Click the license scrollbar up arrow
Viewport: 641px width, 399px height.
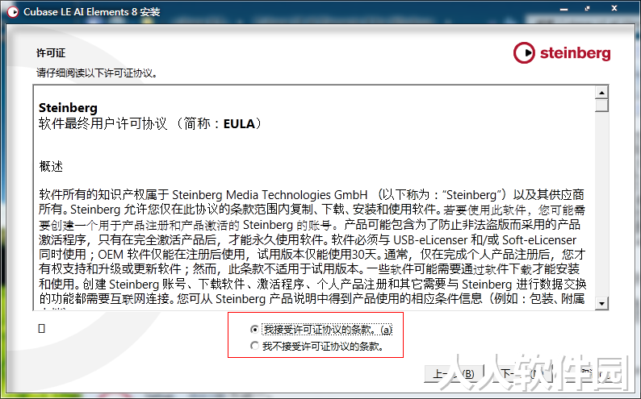tap(601, 93)
